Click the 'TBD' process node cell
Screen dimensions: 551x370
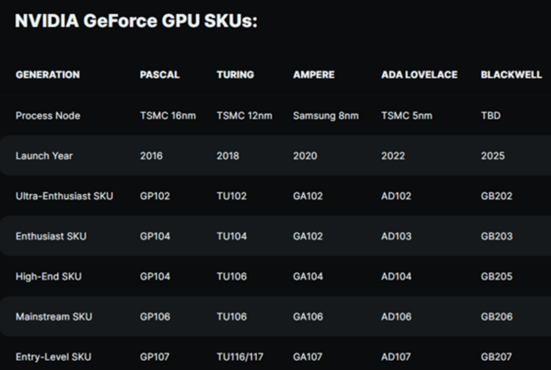point(490,116)
